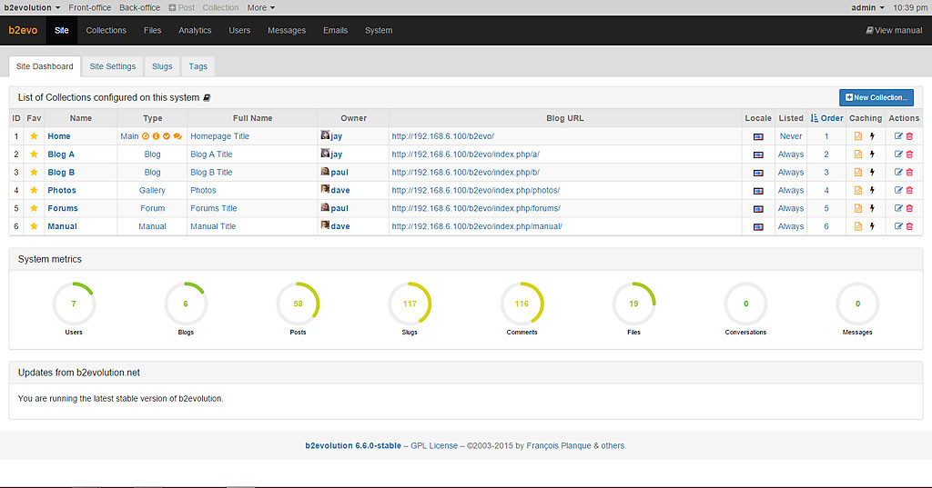Click the locale flag for Blog B
The width and height of the screenshot is (932, 488).
tap(758, 173)
